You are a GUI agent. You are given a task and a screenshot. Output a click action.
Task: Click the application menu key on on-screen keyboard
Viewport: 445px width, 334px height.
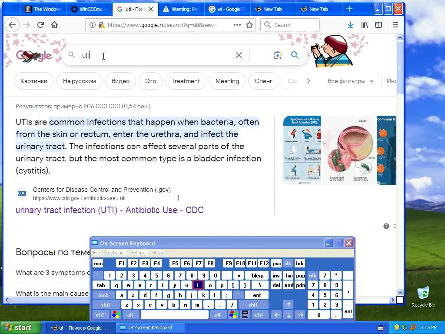pyautogui.click(x=245, y=315)
